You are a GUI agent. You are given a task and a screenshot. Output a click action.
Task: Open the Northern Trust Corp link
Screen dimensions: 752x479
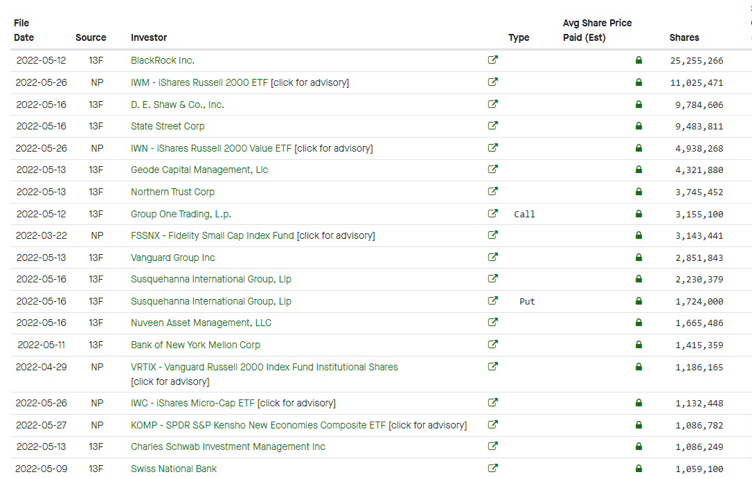tap(172, 192)
